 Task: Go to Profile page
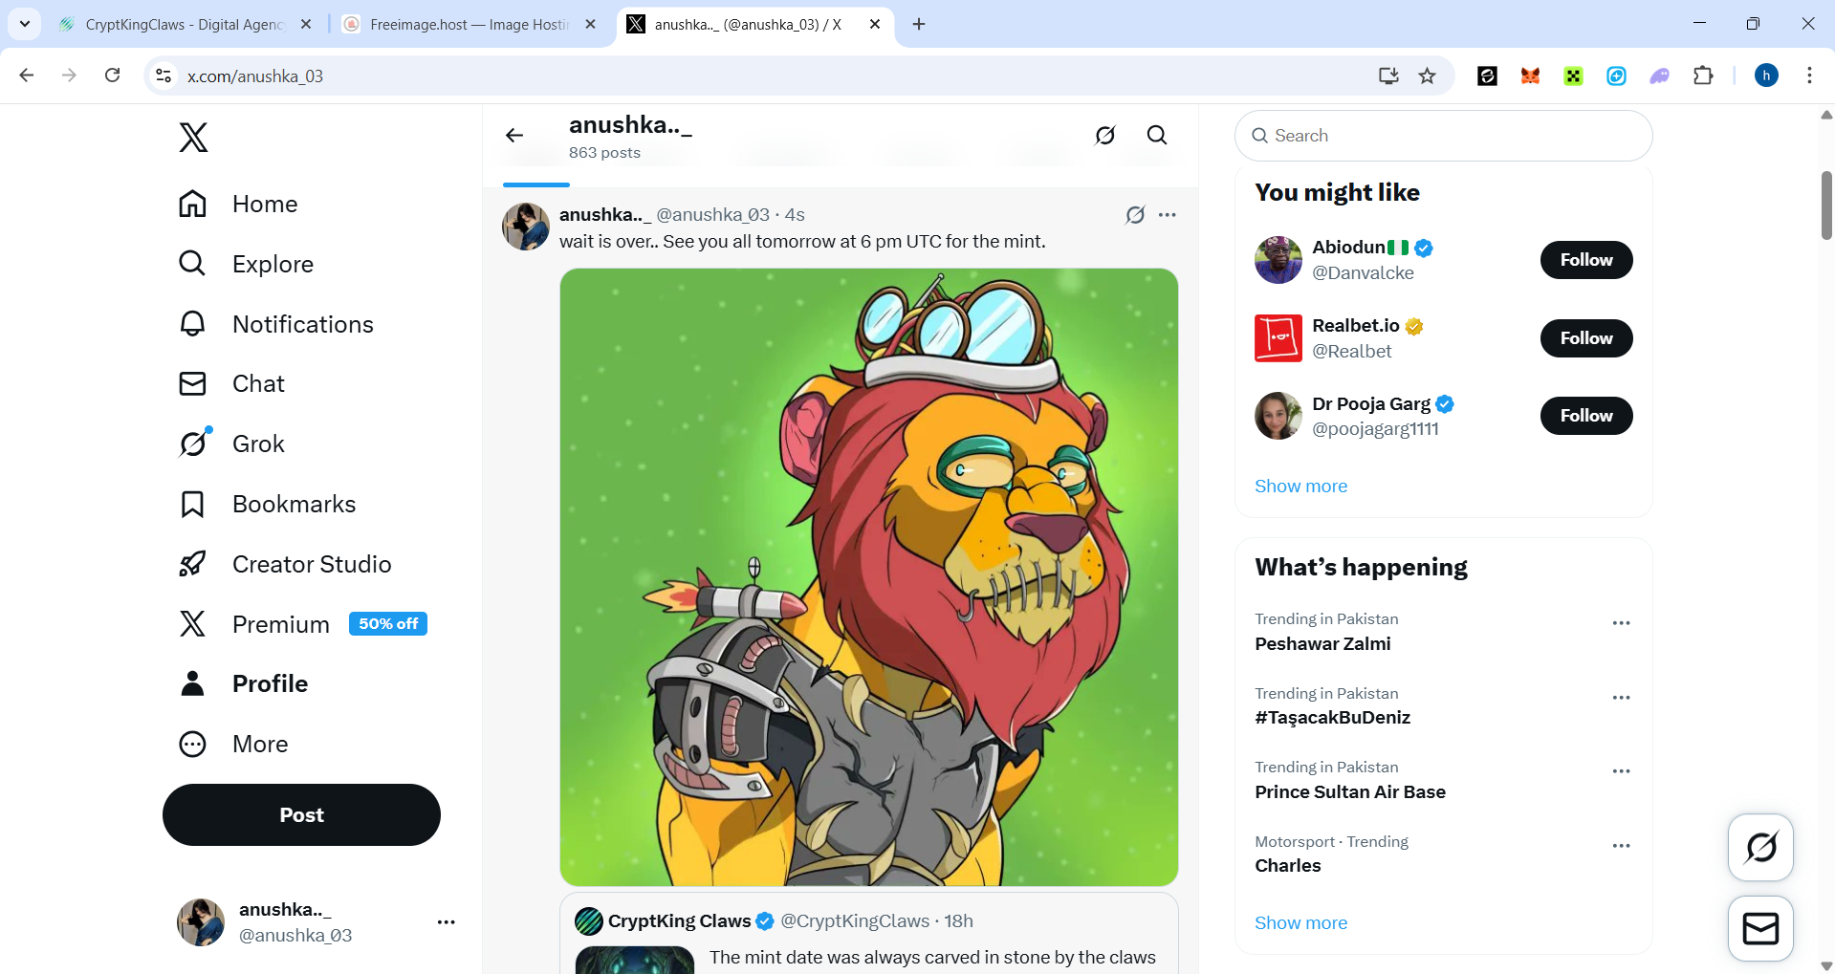coord(243,683)
